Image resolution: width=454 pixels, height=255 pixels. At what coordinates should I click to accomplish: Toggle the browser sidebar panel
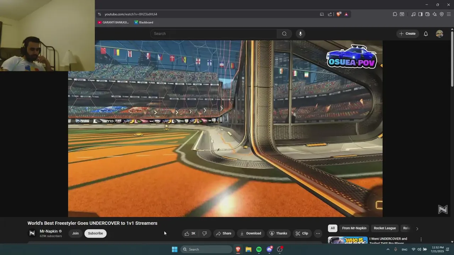[420, 14]
